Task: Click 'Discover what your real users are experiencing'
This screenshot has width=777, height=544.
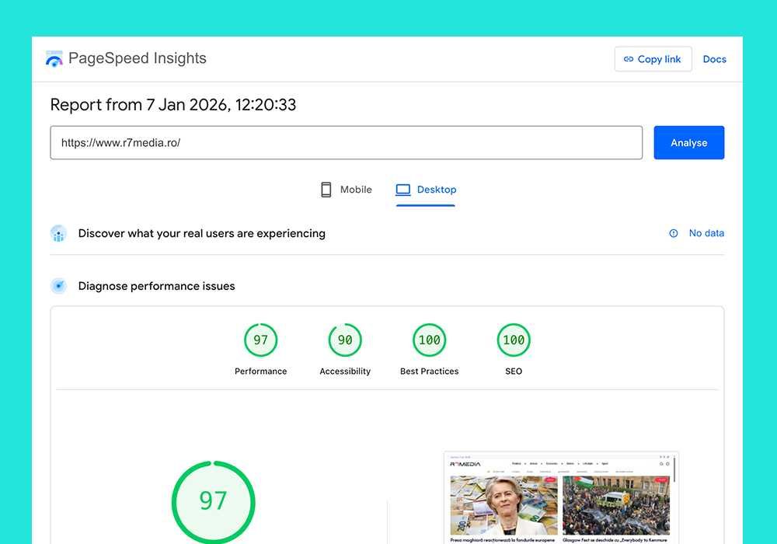Action: (202, 233)
